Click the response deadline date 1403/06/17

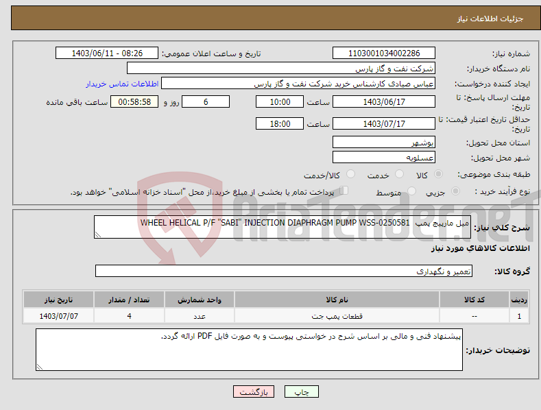[384, 101]
